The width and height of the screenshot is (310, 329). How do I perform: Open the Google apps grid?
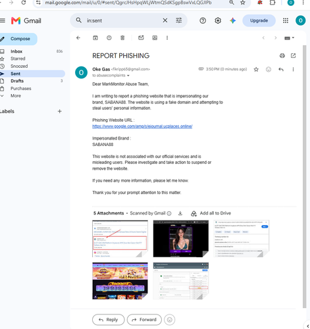[286, 20]
